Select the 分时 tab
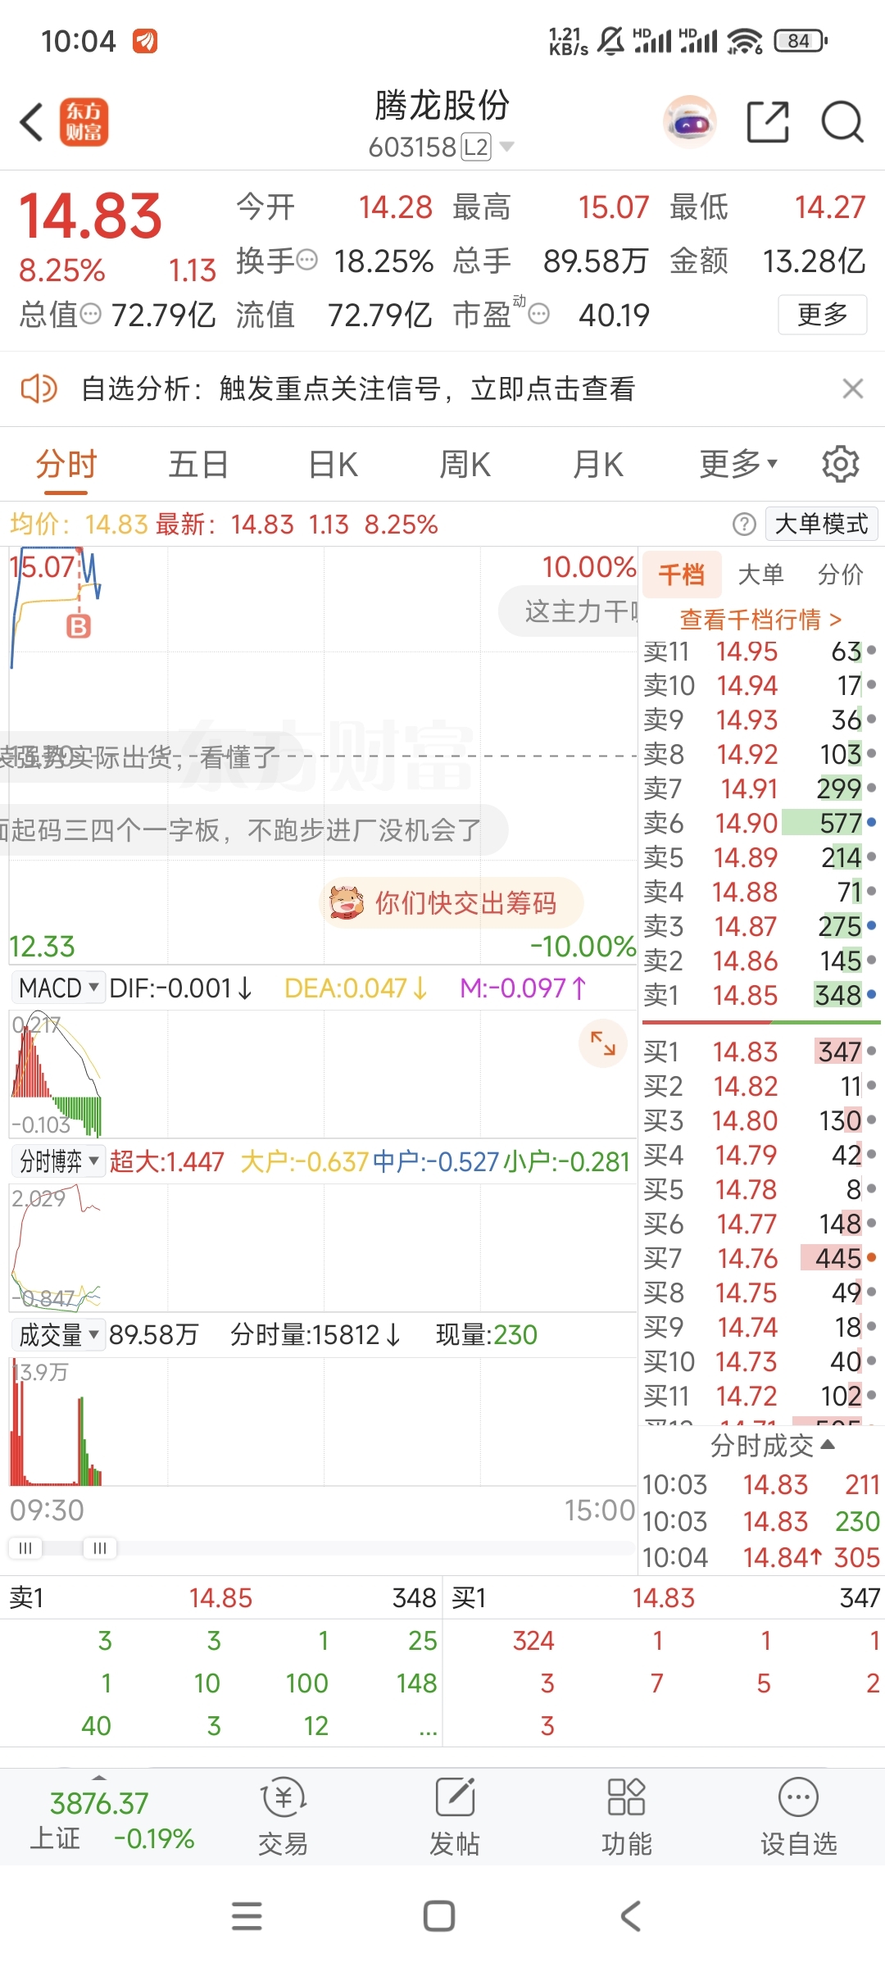Screen dimensions: 885x1967 66,464
